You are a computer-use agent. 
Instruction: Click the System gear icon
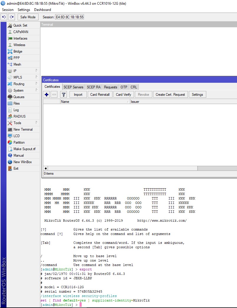click(10, 90)
